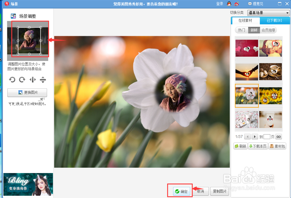Choose the girl holding heart scene thumbnail

(271, 48)
